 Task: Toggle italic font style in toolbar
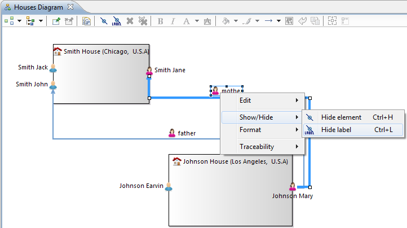[x=173, y=21]
